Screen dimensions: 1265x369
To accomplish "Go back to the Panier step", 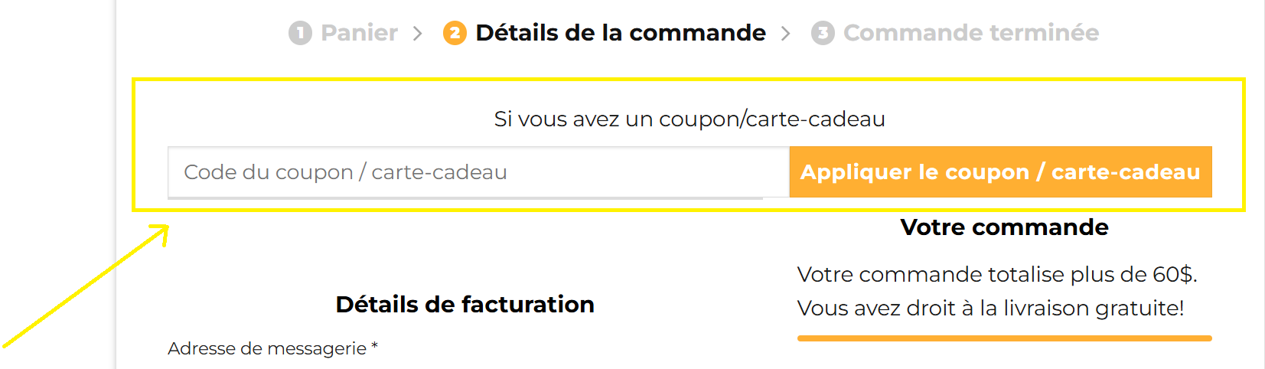I will pyautogui.click(x=359, y=33).
